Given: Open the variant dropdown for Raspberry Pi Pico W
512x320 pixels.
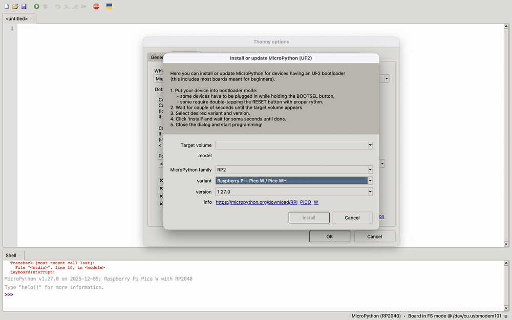Looking at the screenshot, I should click(x=370, y=180).
